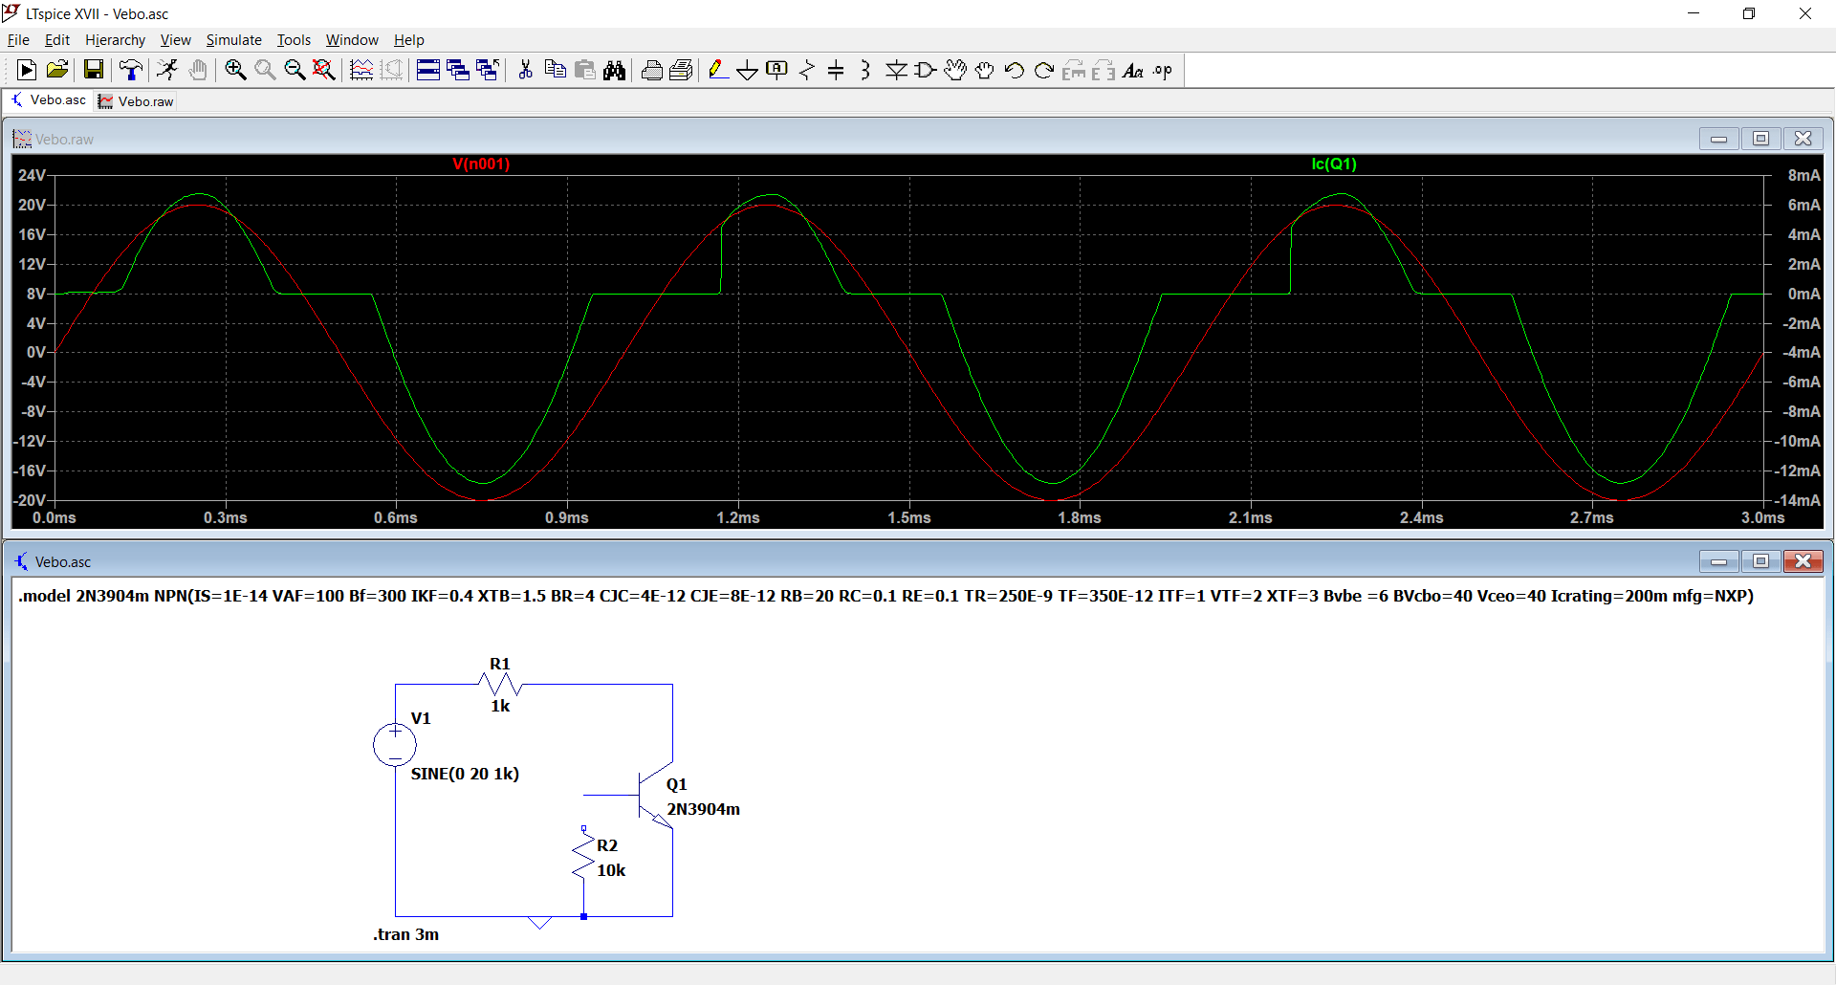Open the Control Panel hammer icon

tap(131, 70)
